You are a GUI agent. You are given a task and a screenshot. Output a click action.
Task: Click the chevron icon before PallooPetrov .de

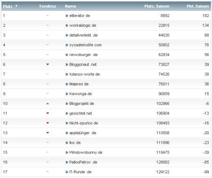coord(67,162)
